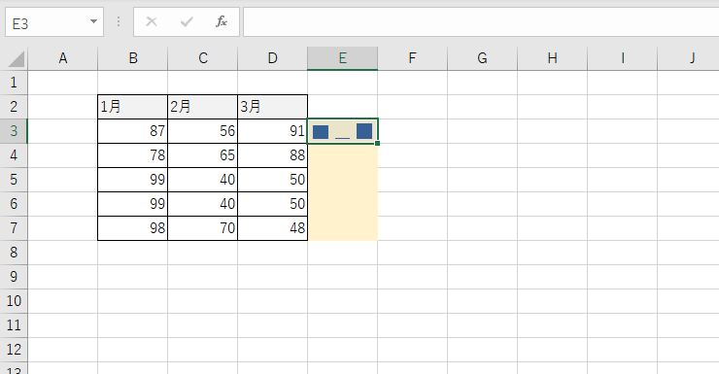Click the formula bar options dots handle
The width and height of the screenshot is (719, 374).
[x=119, y=21]
